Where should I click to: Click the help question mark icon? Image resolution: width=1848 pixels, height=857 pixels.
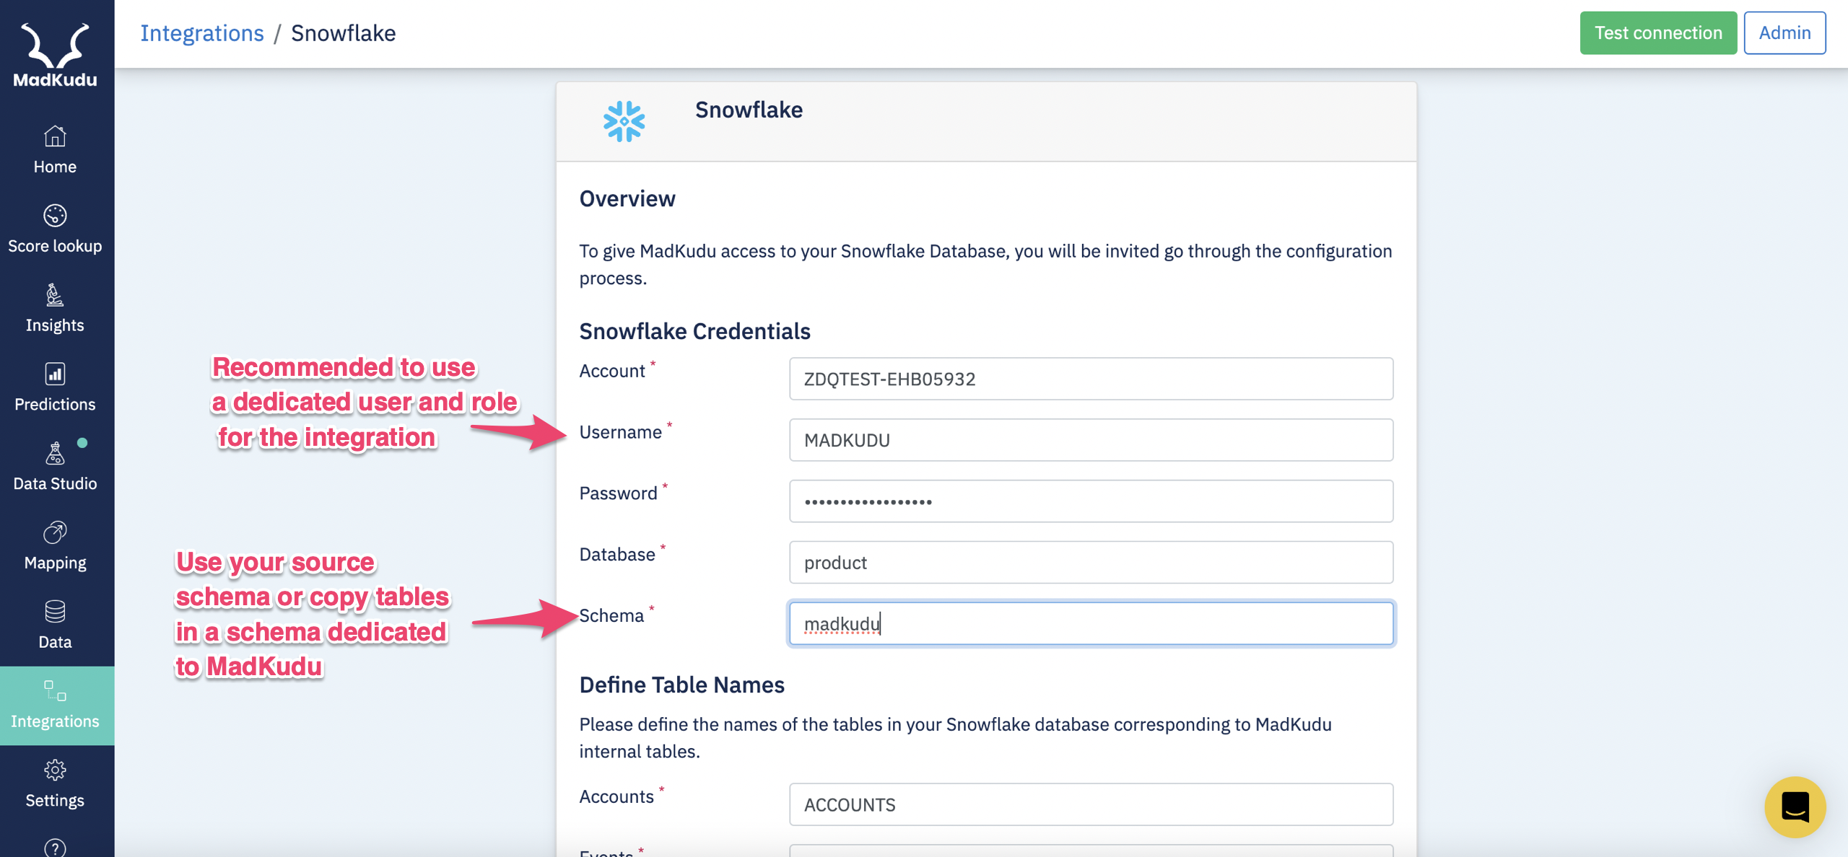coord(55,848)
